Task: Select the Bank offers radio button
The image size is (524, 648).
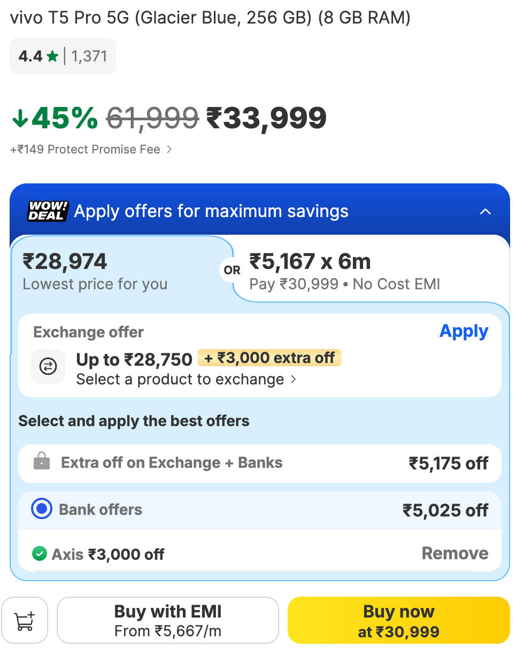Action: (x=41, y=510)
